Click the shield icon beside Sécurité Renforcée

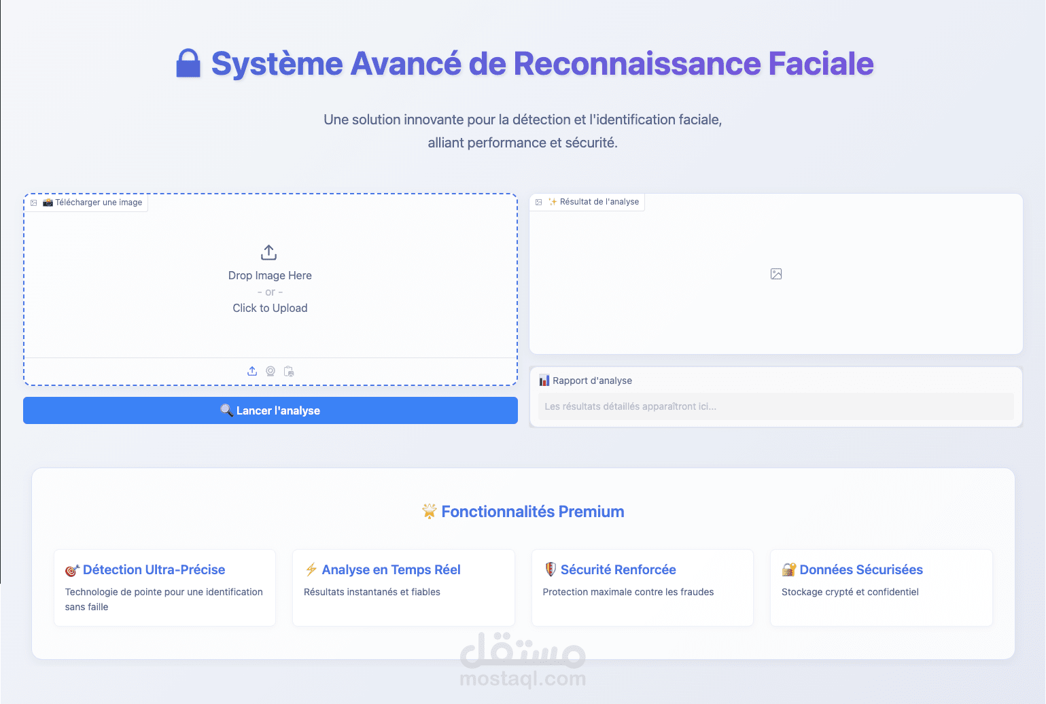click(x=551, y=569)
